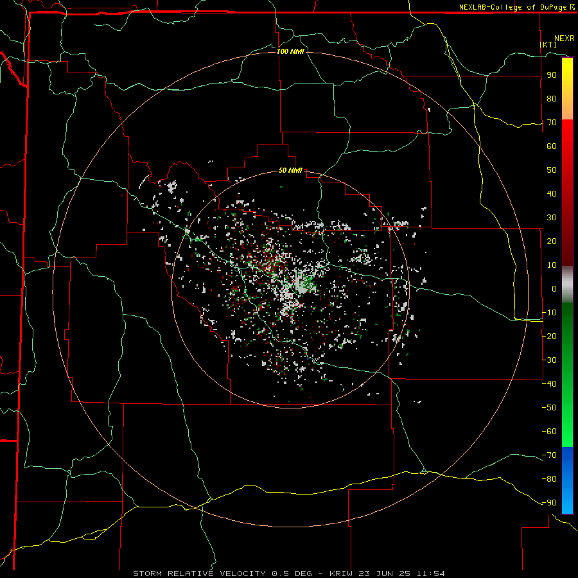The height and width of the screenshot is (578, 578).
Task: Click the -30 value on the velocity scale
Action: tap(549, 360)
